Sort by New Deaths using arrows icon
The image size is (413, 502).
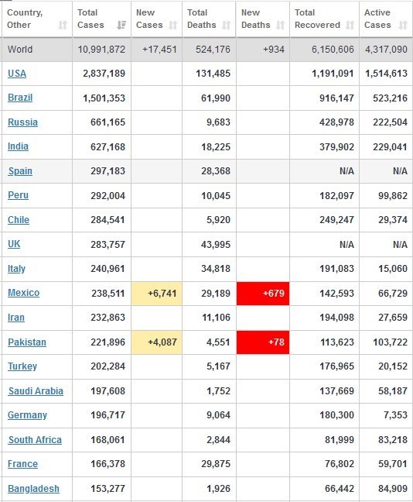[280, 25]
